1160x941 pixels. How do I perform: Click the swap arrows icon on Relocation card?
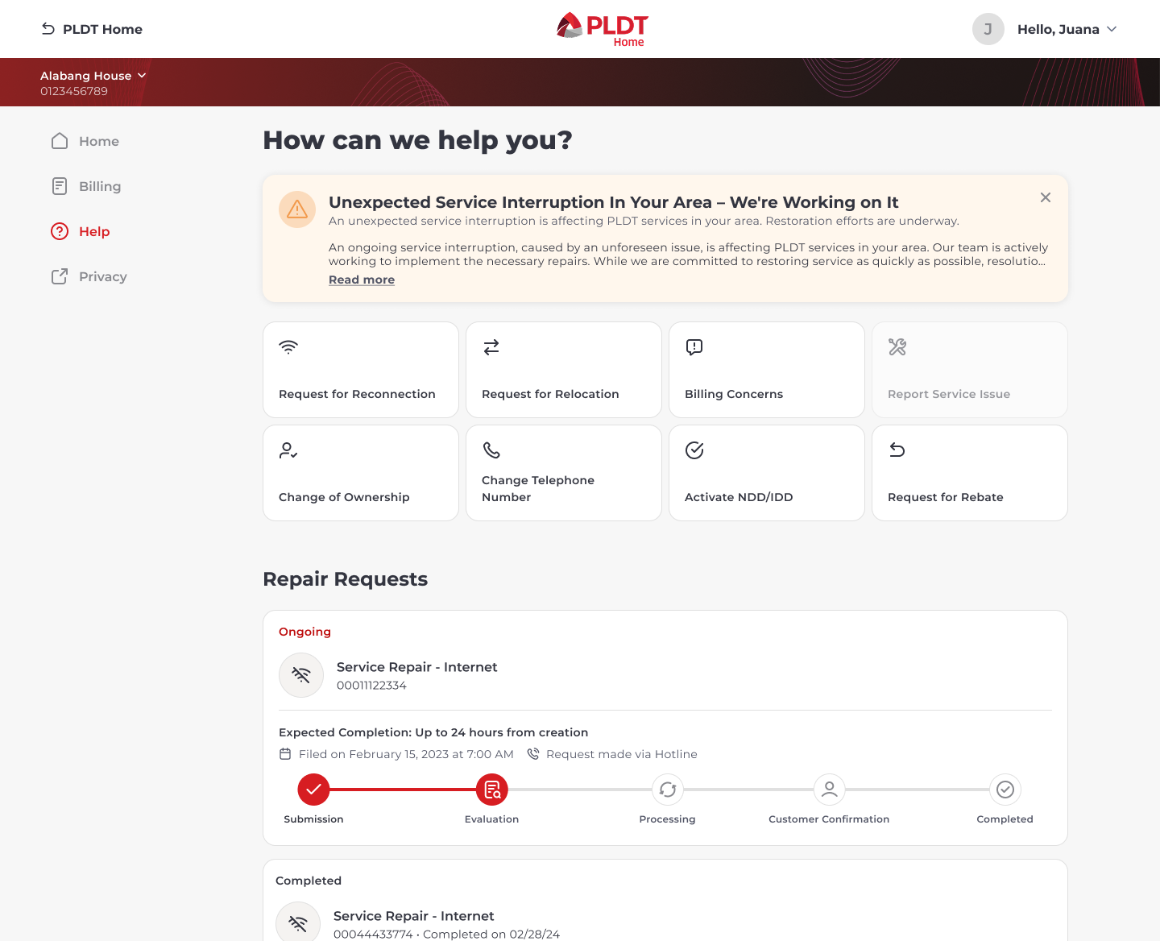pyautogui.click(x=491, y=347)
